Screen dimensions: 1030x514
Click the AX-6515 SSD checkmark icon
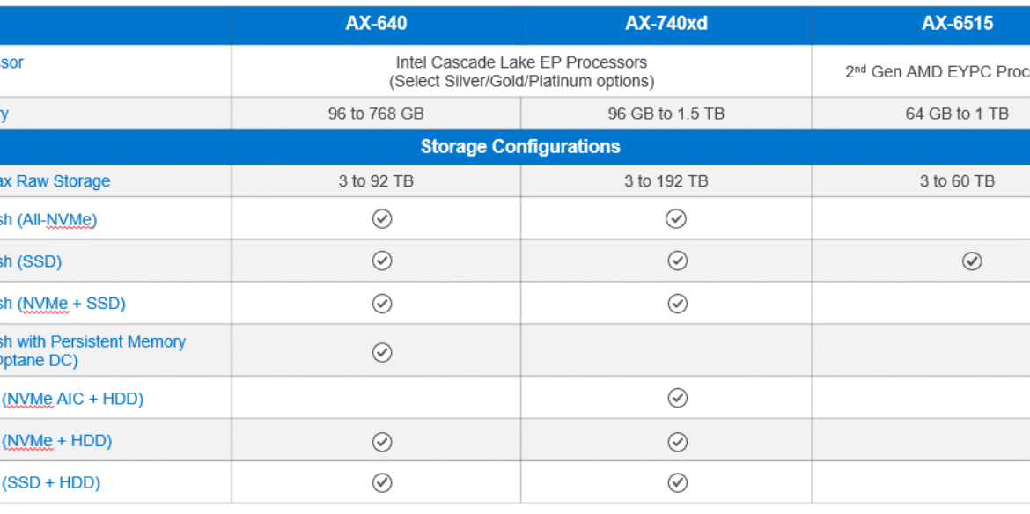tap(972, 261)
